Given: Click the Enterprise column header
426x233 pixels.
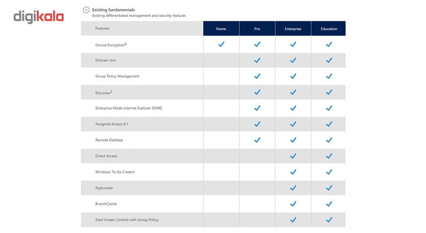Looking at the screenshot, I should coord(293,29).
